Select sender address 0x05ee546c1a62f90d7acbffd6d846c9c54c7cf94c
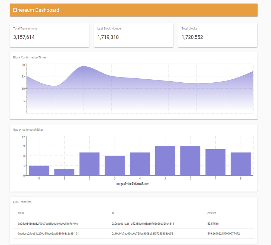The height and width of the screenshot is (245, 271). [48, 224]
